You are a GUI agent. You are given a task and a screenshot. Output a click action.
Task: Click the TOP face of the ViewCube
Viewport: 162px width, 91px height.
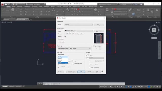154,30
